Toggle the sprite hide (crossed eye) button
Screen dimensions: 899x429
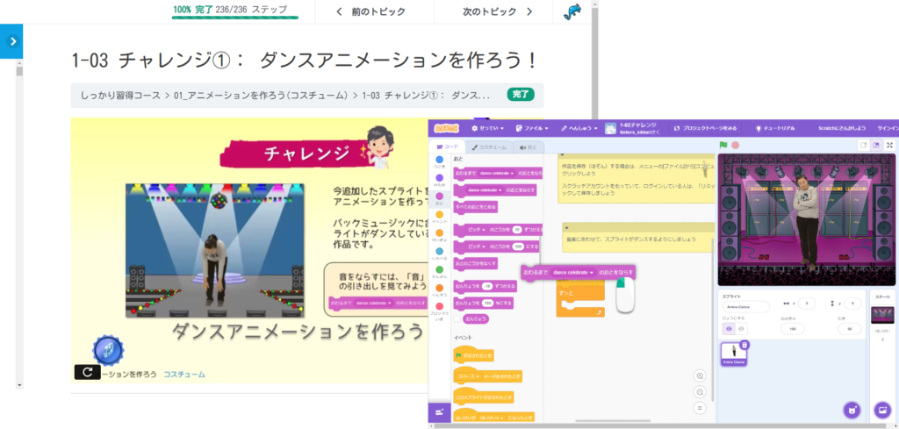pyautogui.click(x=741, y=328)
